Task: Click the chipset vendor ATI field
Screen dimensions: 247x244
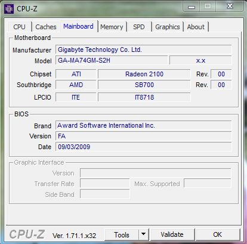Action: (x=76, y=74)
